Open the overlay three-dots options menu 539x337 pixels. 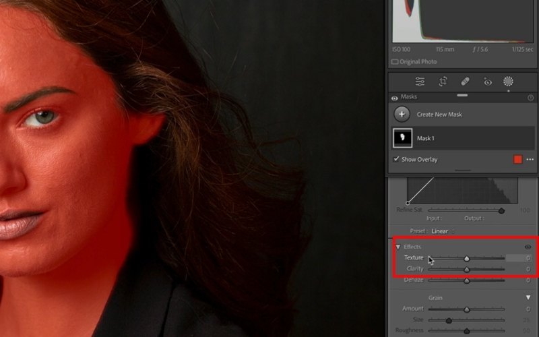(530, 159)
